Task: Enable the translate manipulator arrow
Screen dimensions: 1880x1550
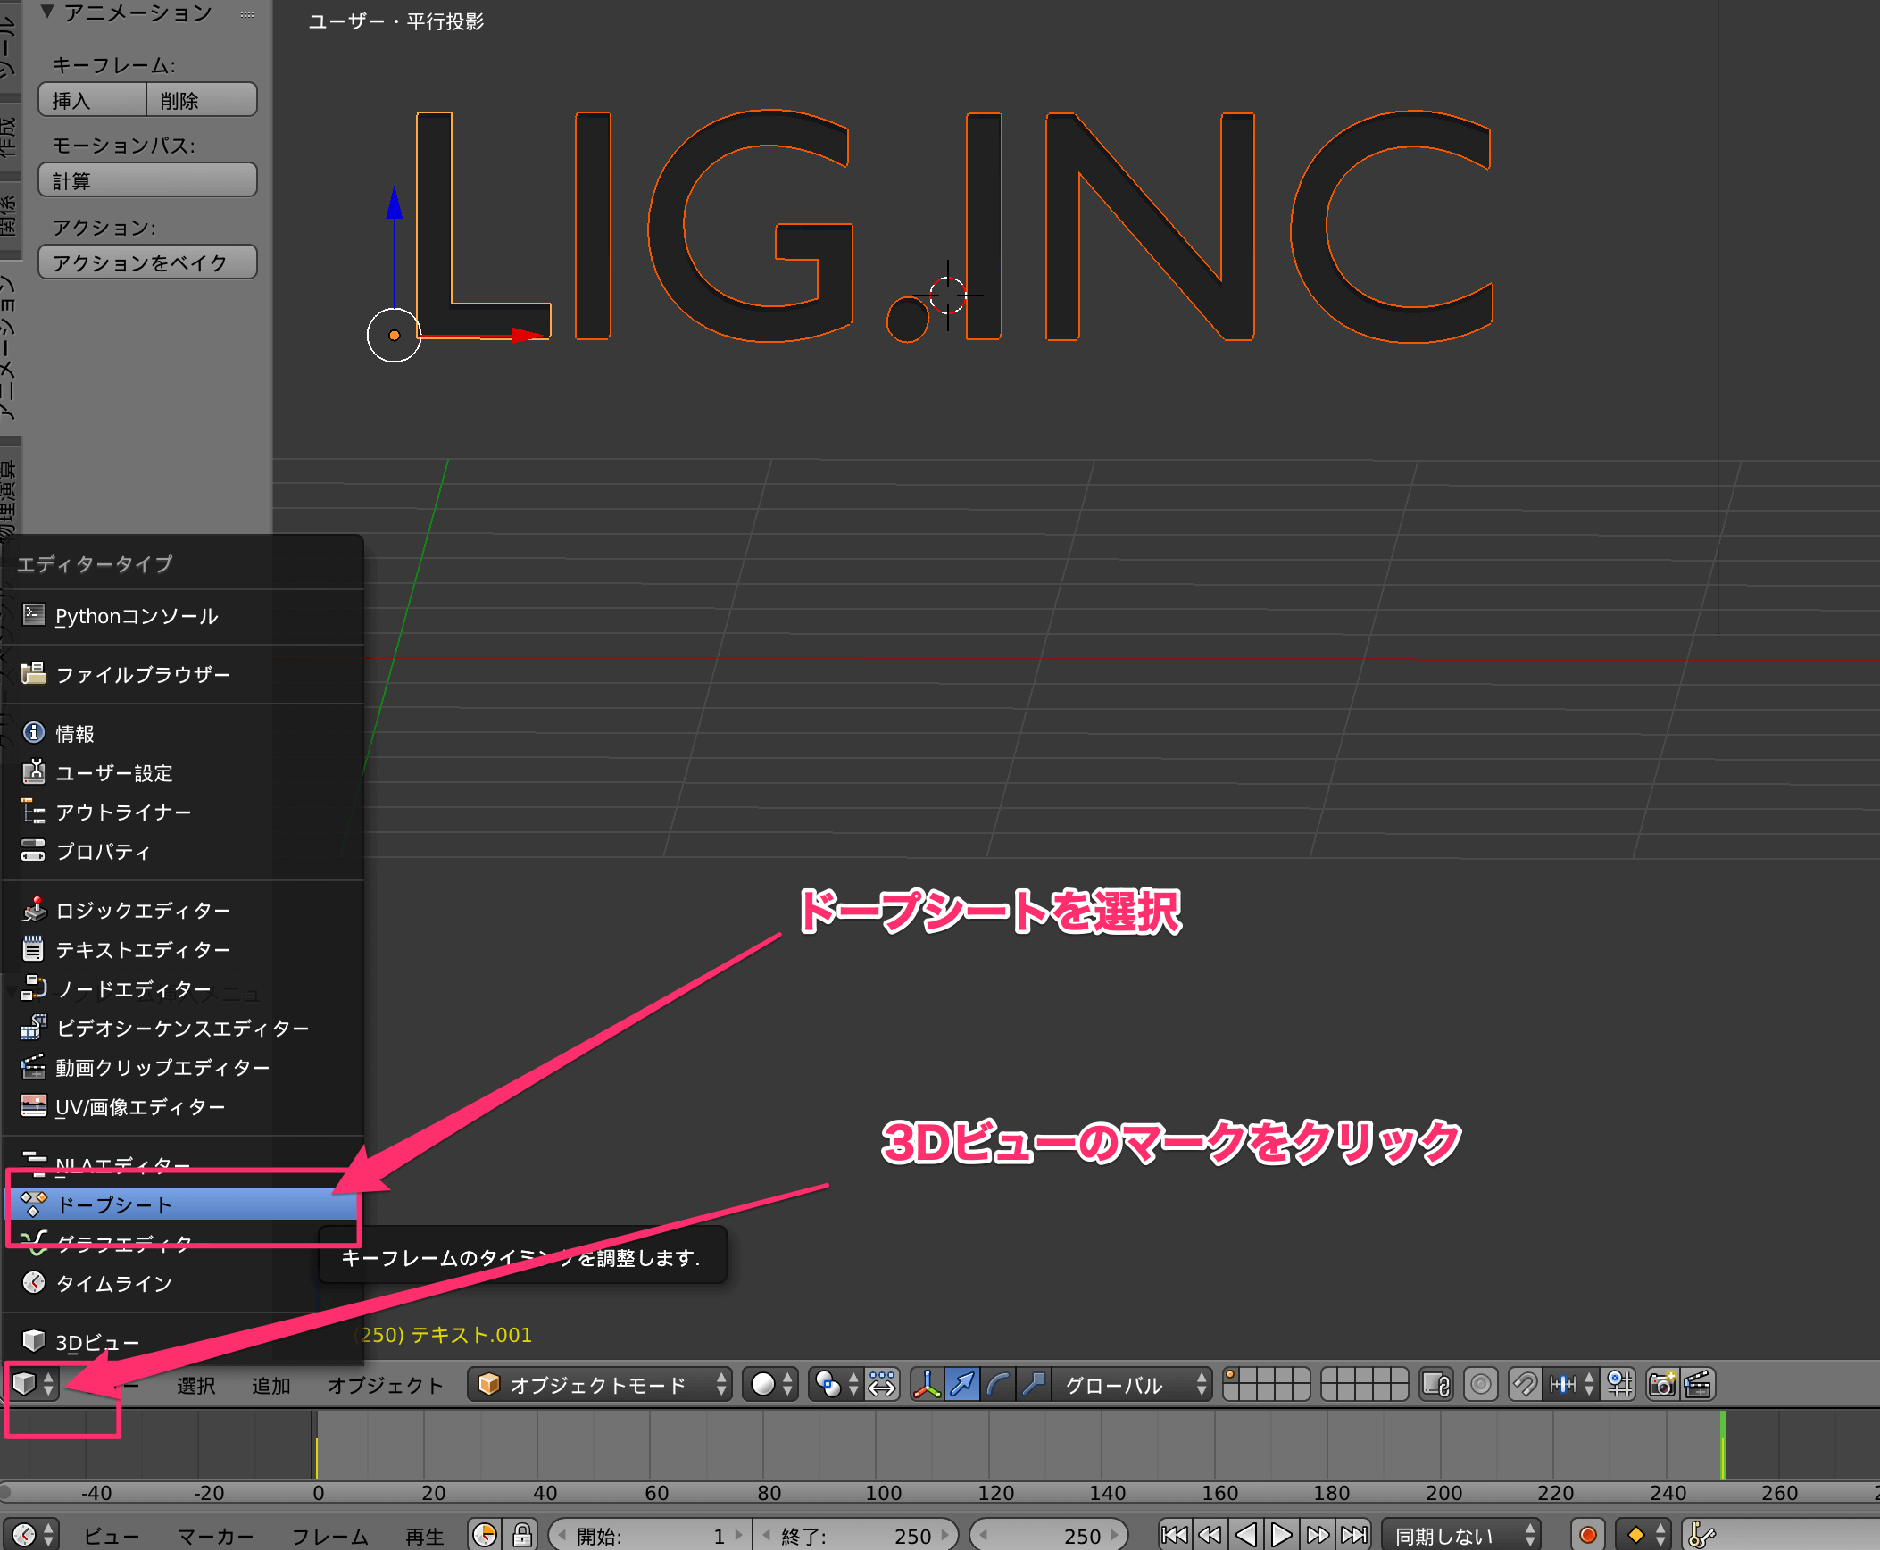Action: 962,1385
